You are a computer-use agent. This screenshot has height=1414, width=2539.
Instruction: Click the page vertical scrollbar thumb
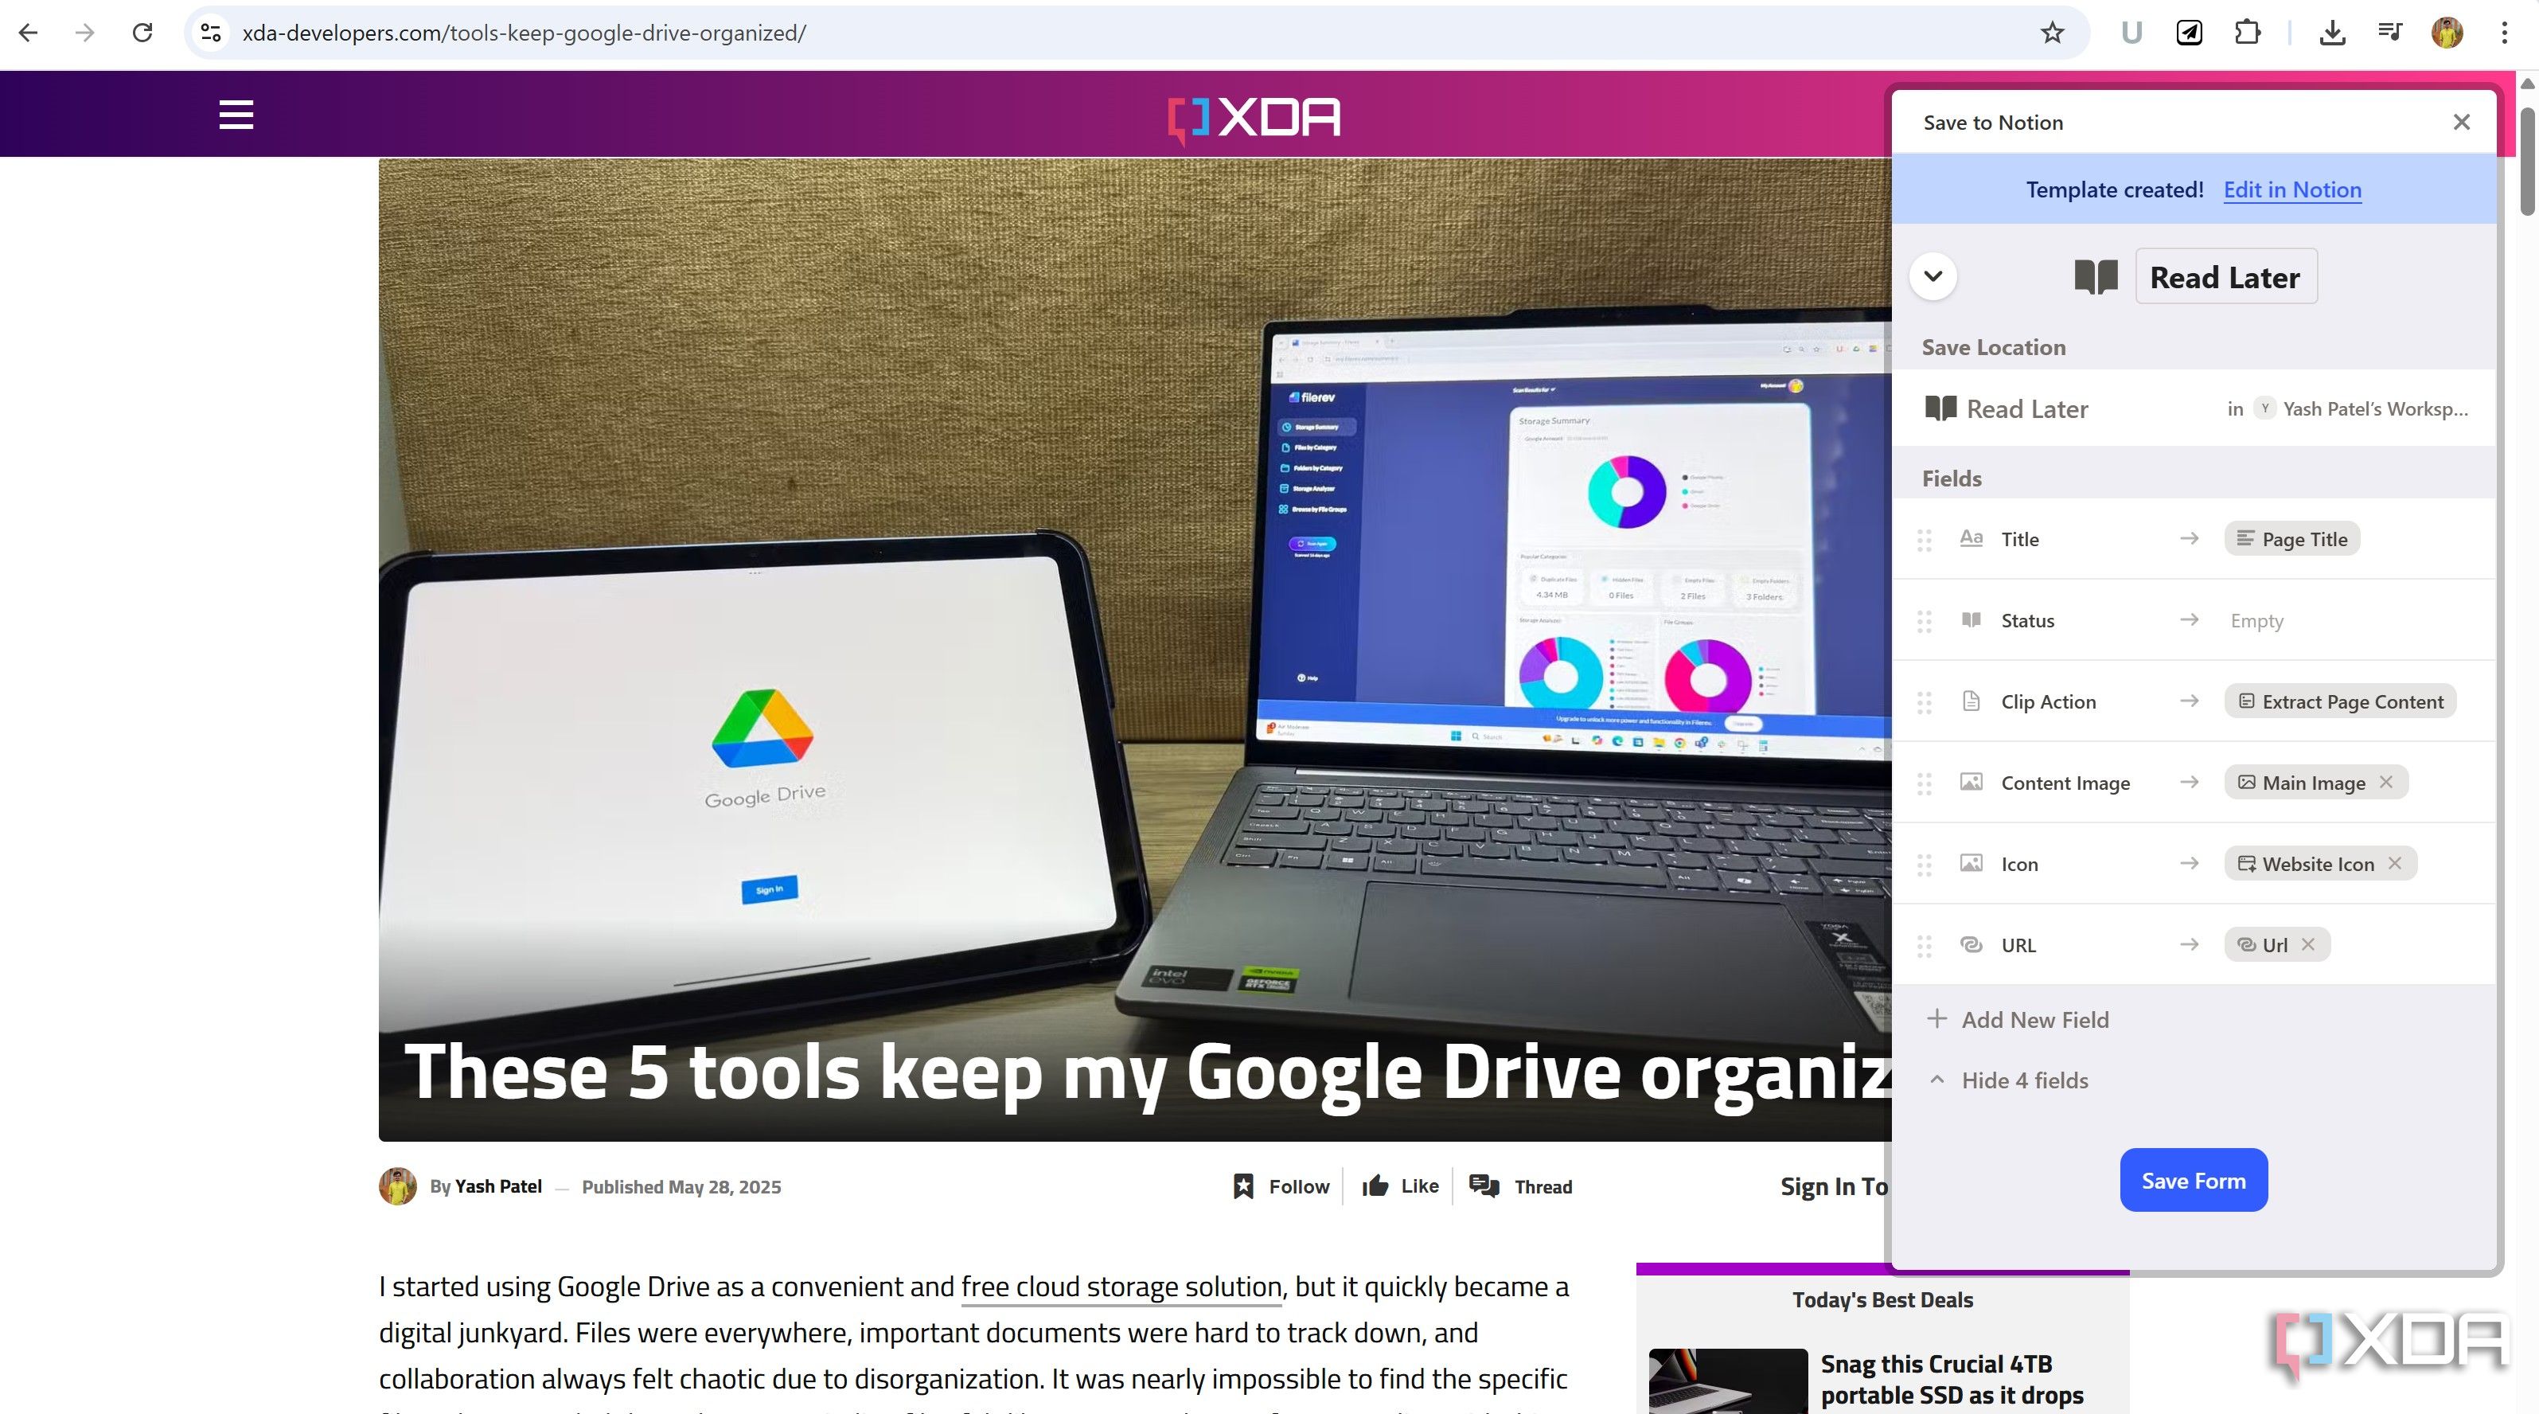pyautogui.click(x=2527, y=161)
